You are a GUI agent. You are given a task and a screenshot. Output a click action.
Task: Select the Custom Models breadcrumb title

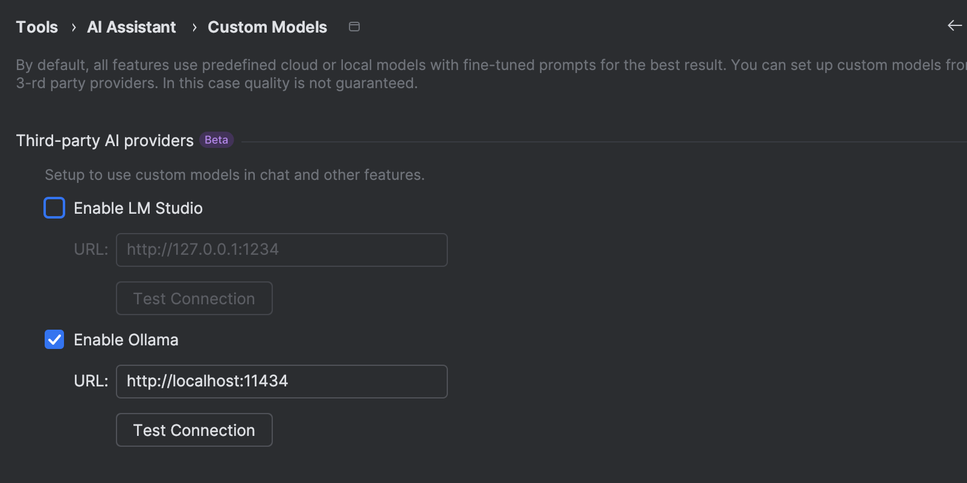pos(267,27)
